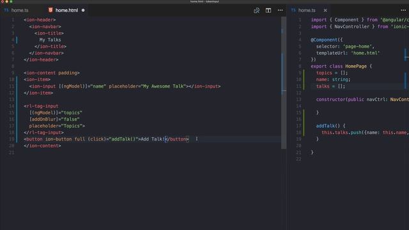This screenshot has width=409, height=230.
Task: Click the import NavController line
Action: [x=360, y=26]
